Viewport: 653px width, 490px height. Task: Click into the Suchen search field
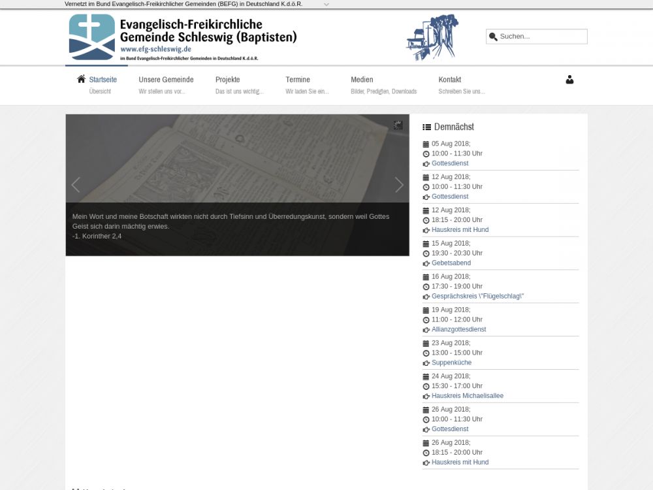click(541, 37)
